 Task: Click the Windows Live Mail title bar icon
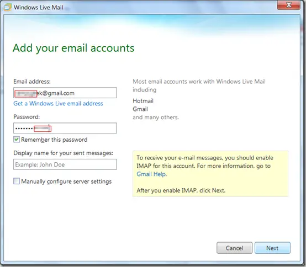(x=8, y=7)
